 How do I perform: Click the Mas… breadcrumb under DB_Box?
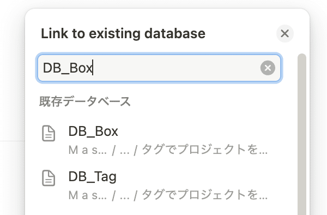coord(88,150)
